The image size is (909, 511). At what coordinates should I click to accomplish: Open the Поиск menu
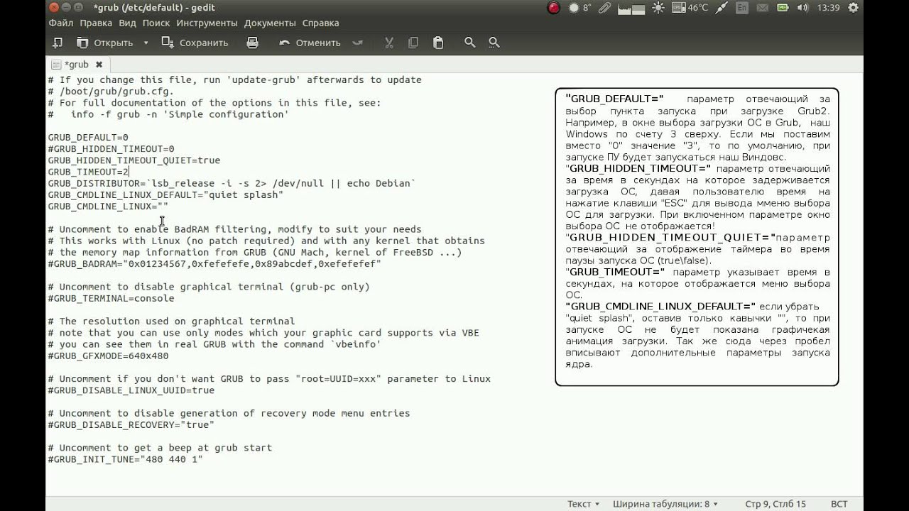tap(156, 23)
